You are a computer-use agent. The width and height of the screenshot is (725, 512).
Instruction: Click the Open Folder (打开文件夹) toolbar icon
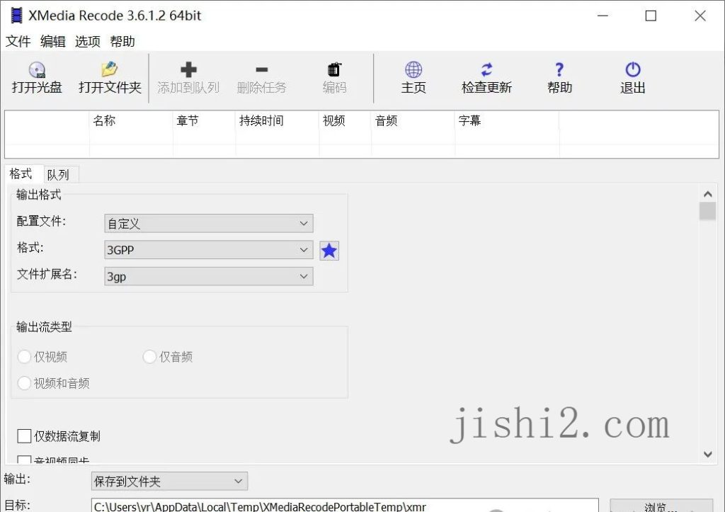click(x=110, y=69)
